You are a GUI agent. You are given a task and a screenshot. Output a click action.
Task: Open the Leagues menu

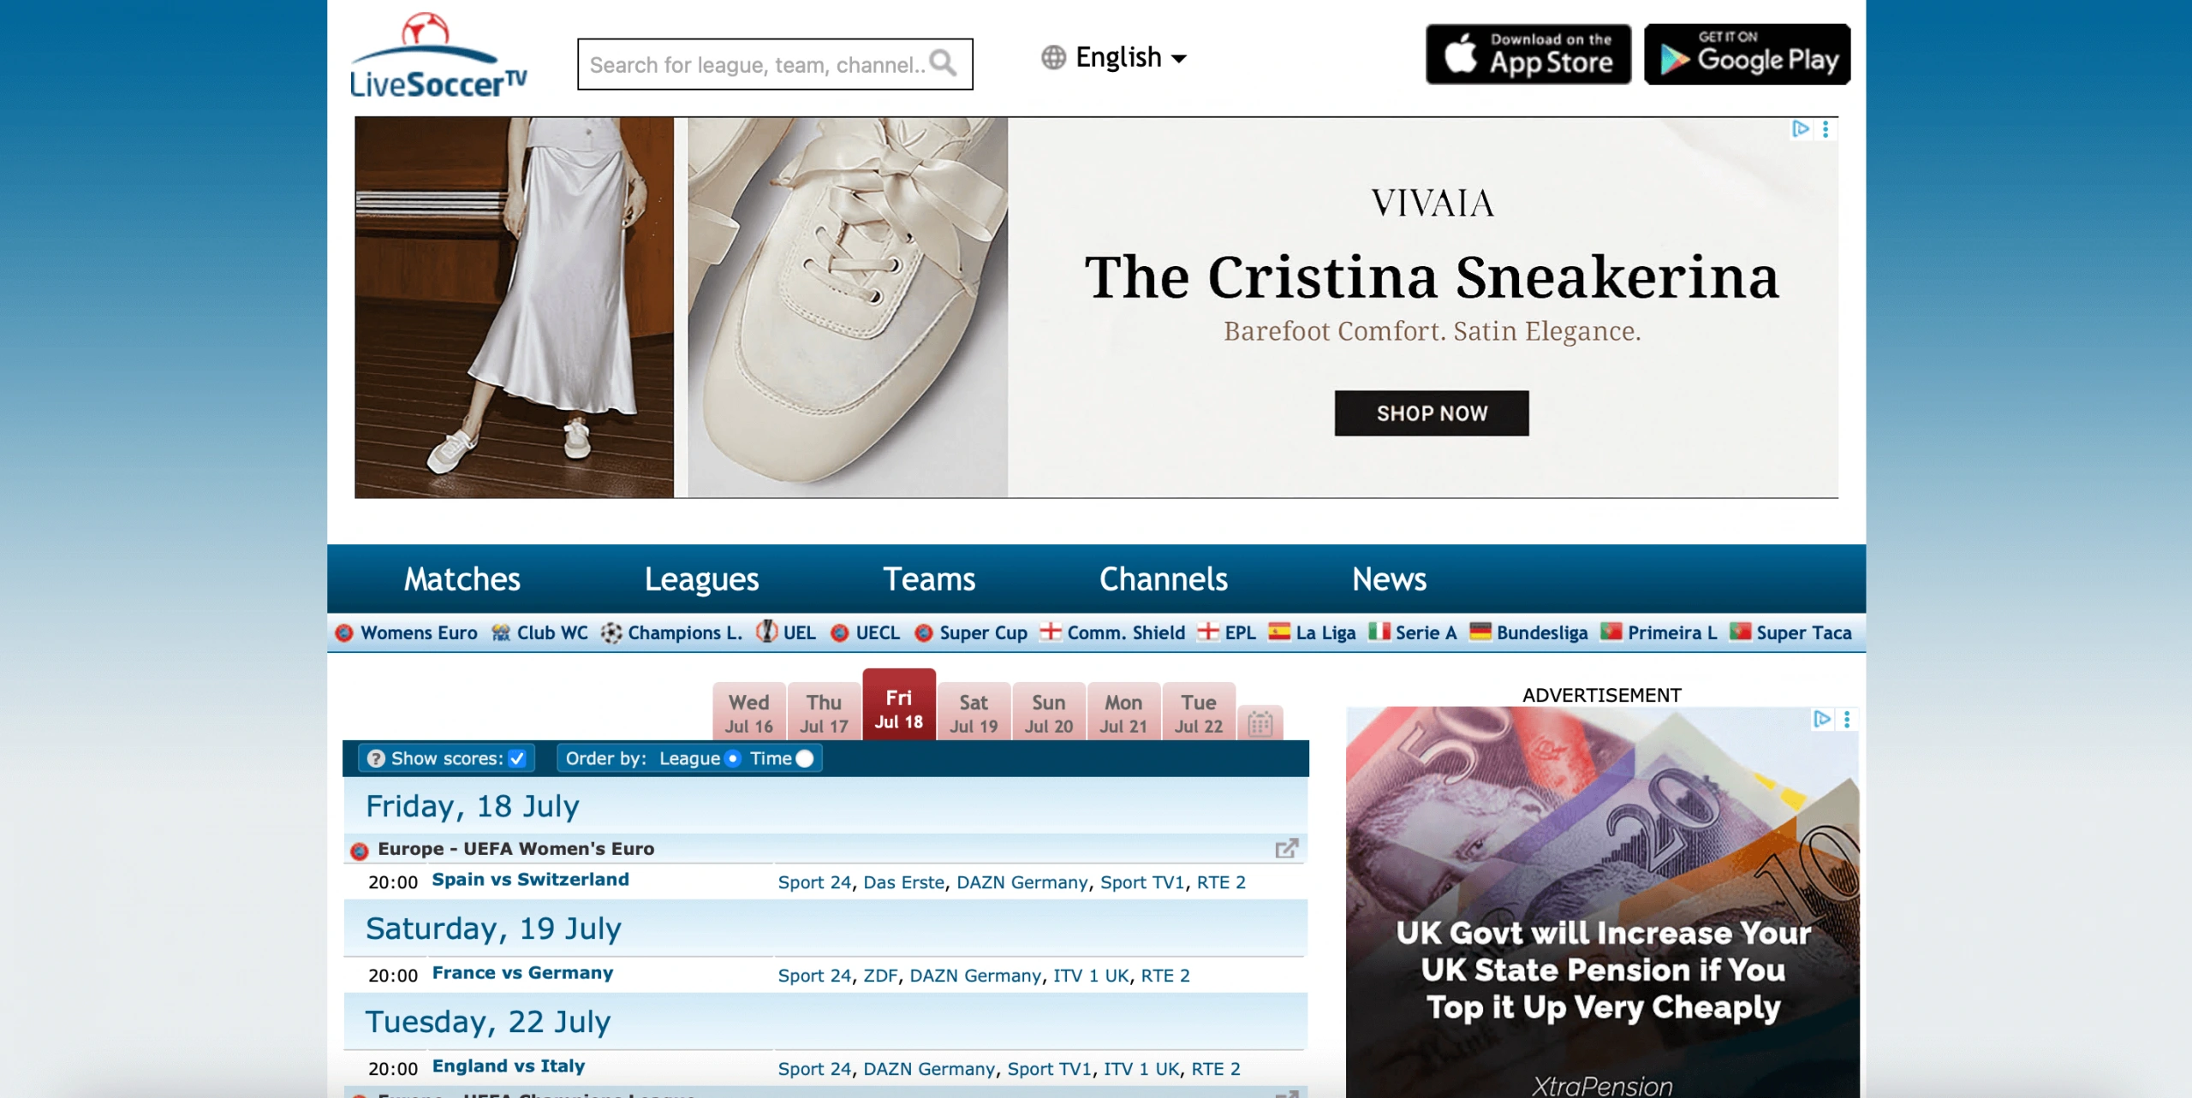(x=701, y=579)
